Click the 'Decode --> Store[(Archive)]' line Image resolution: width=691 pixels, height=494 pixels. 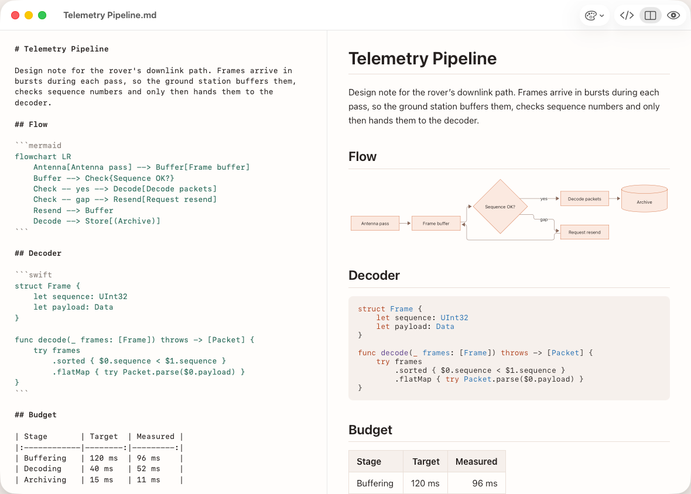pos(97,221)
